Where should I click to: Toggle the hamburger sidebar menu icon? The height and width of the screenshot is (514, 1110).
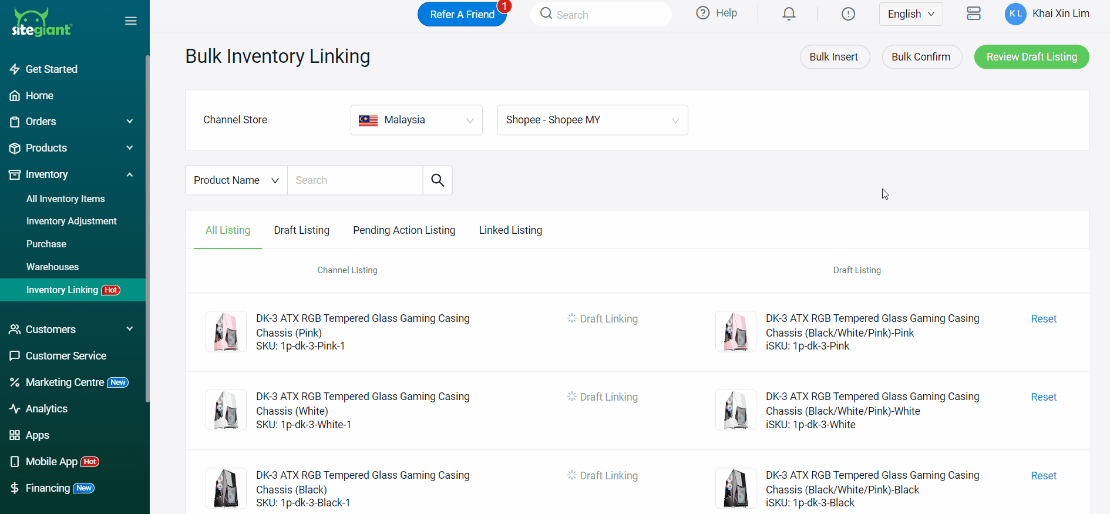tap(130, 21)
